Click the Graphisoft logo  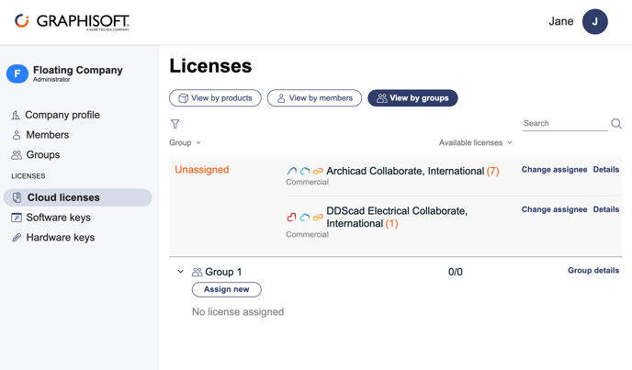[73, 22]
